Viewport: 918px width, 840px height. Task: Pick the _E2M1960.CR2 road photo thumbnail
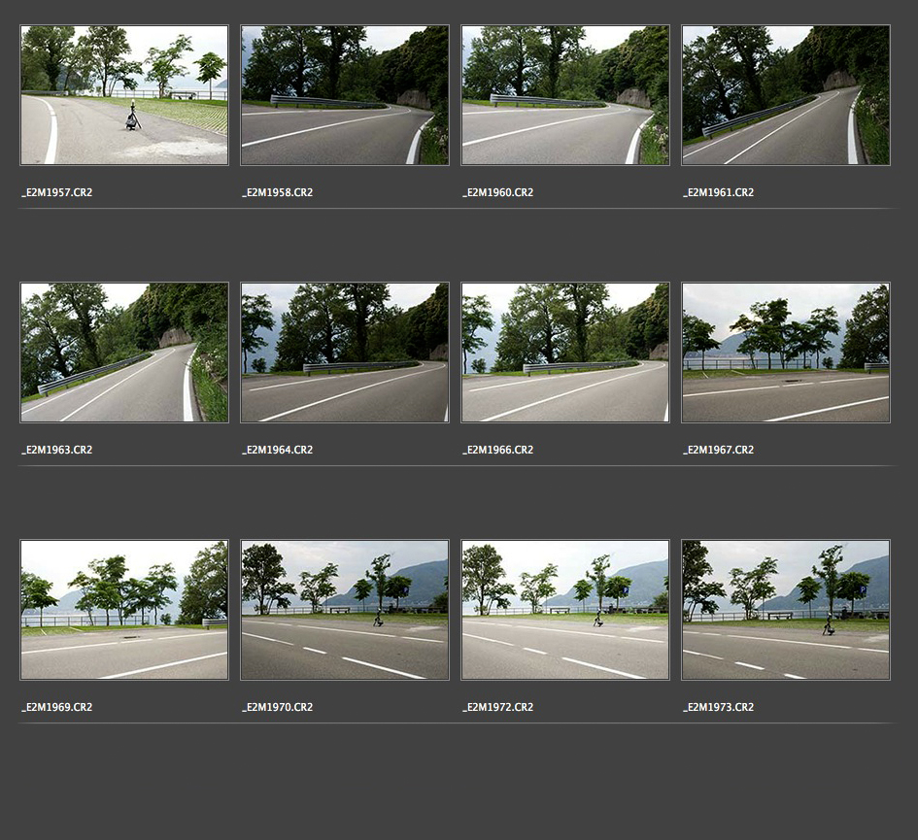coord(565,95)
